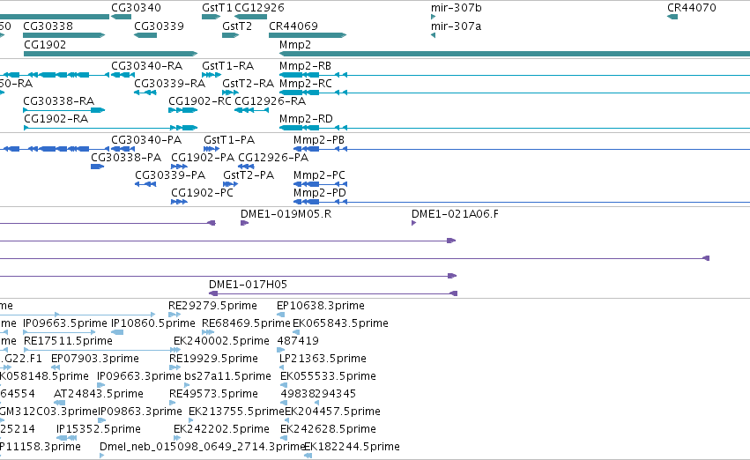Open EST AT24843.5prime label
This screenshot has height=460, width=750.
pyautogui.click(x=98, y=394)
